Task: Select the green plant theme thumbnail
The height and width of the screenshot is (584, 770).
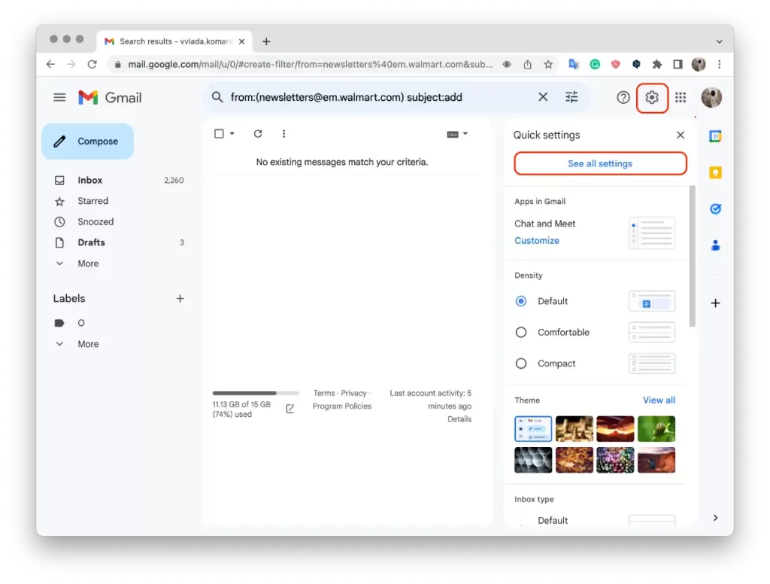Action: pos(656,429)
